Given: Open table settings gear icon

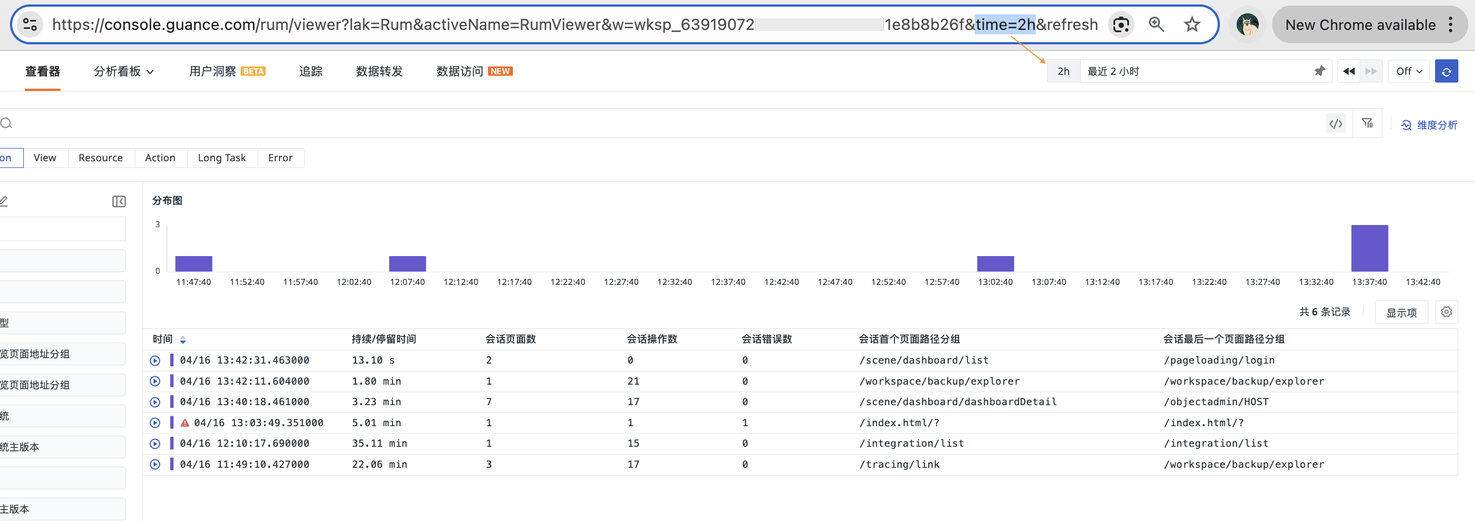Looking at the screenshot, I should (1446, 312).
